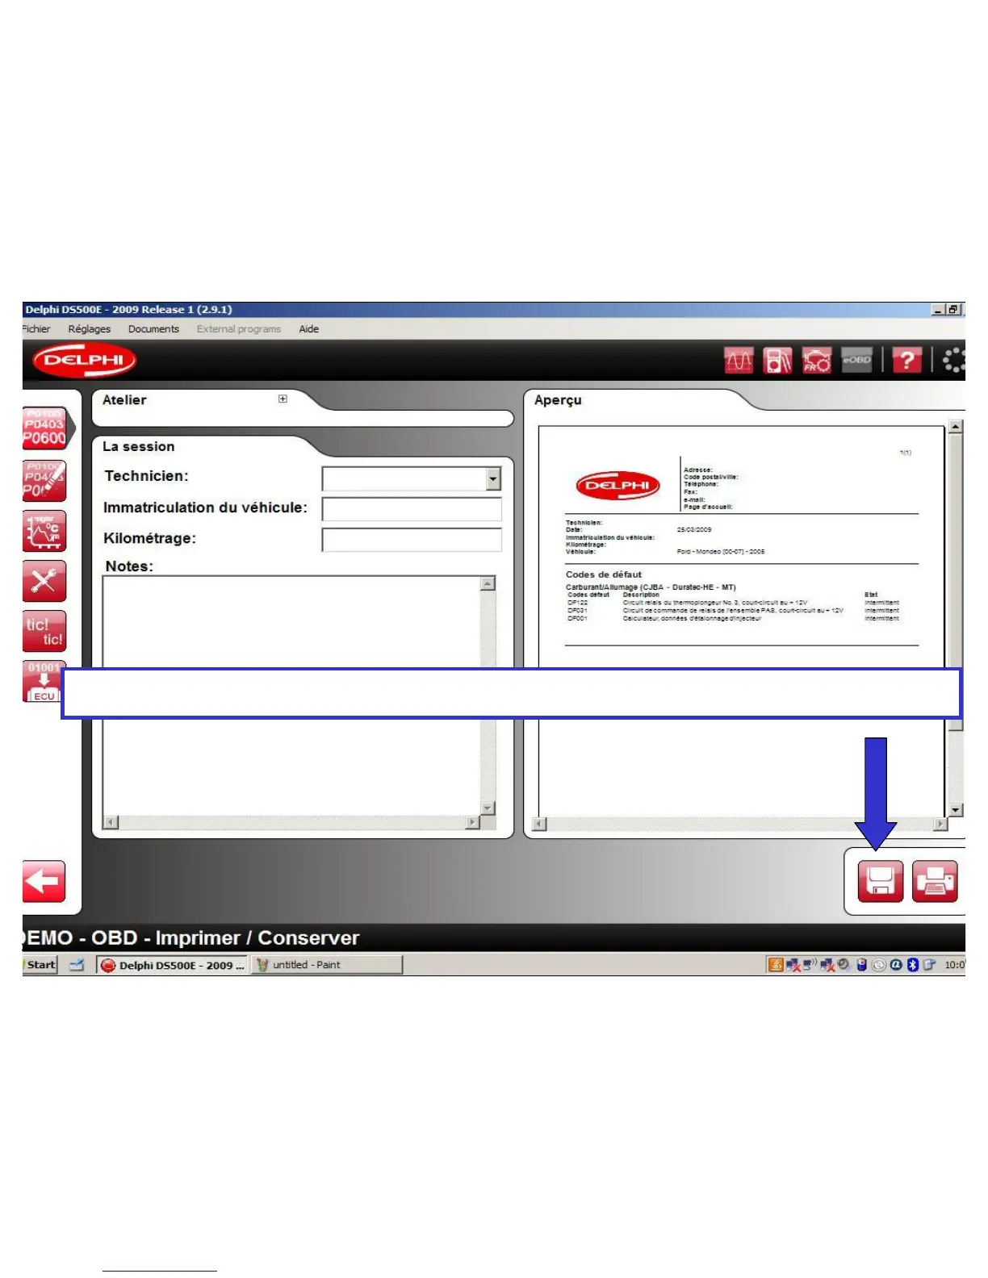Click the La session panel title
The image size is (988, 1278).
[138, 447]
